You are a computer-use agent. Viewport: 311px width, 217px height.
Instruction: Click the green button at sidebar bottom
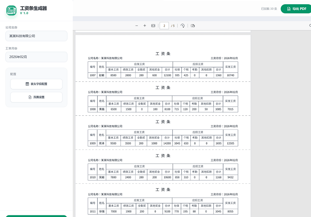click(36, 216)
